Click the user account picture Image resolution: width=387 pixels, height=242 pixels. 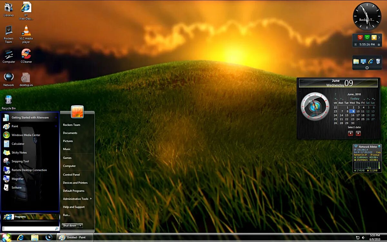[x=77, y=112]
